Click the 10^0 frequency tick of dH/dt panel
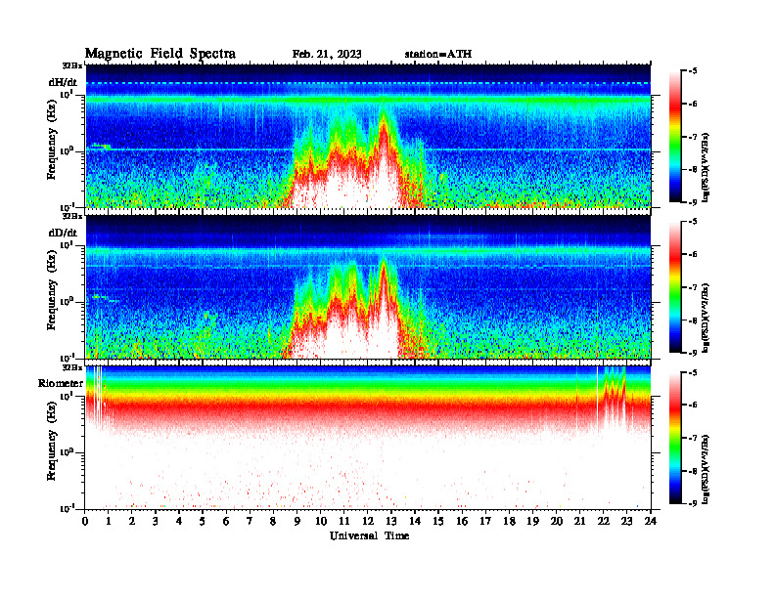 [67, 150]
